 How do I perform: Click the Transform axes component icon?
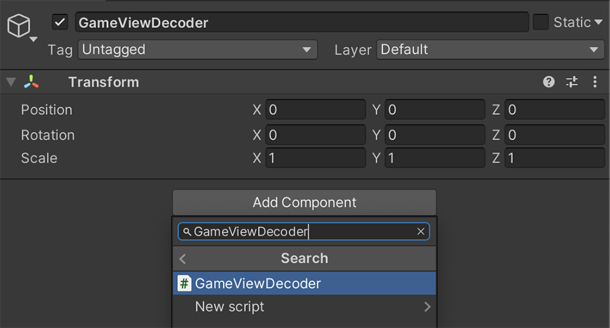[x=31, y=82]
